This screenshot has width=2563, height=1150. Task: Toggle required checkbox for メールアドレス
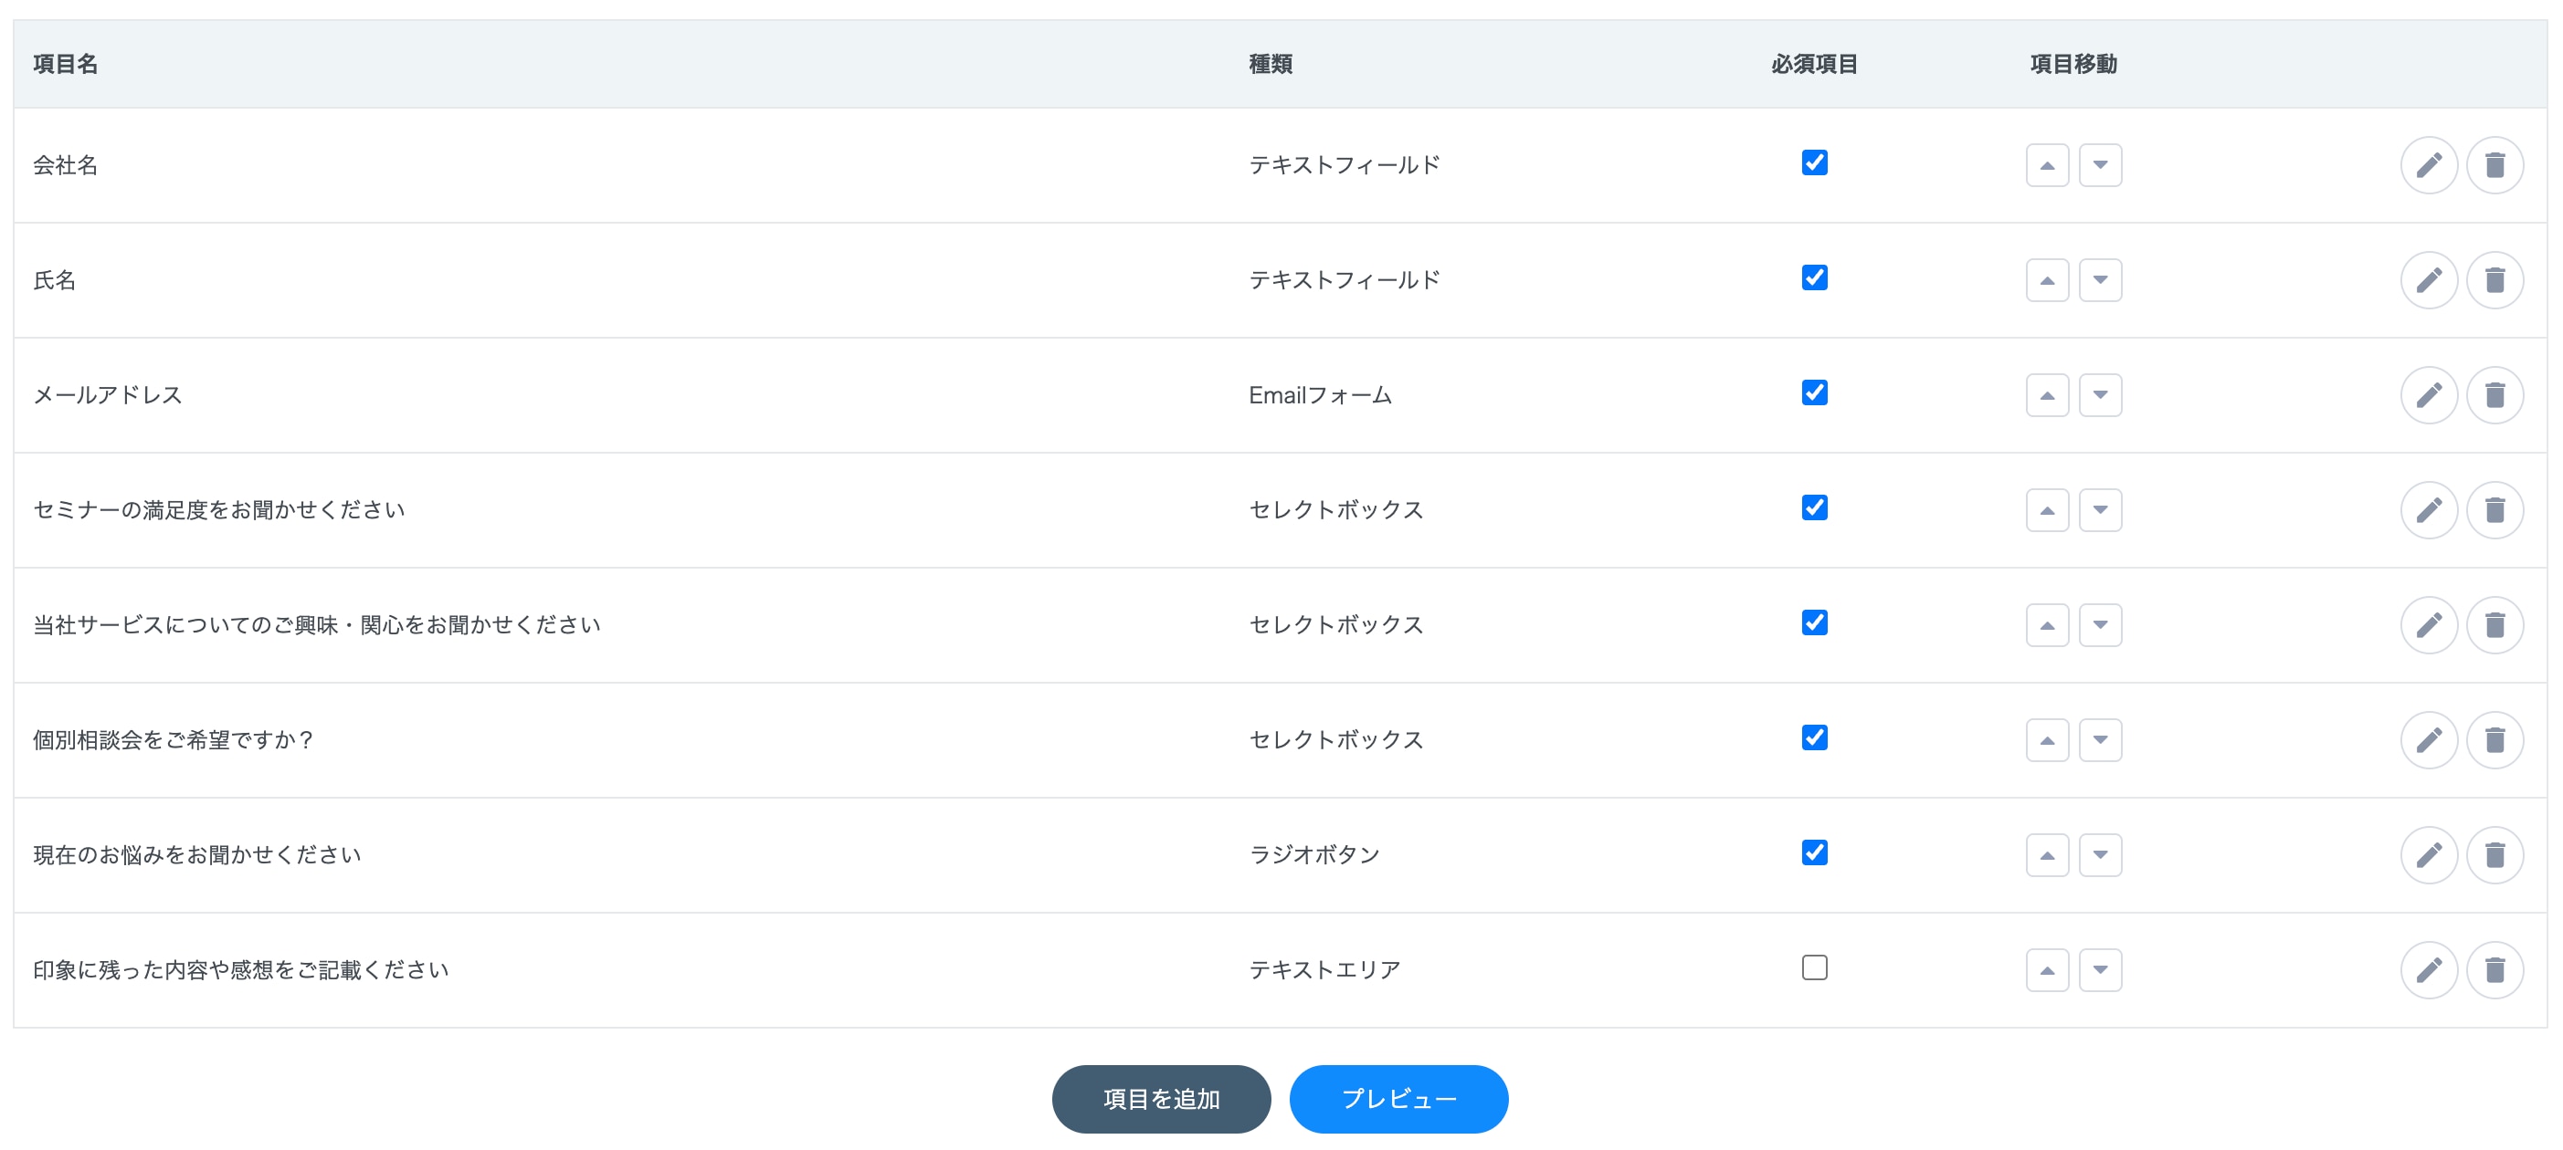pos(1814,392)
